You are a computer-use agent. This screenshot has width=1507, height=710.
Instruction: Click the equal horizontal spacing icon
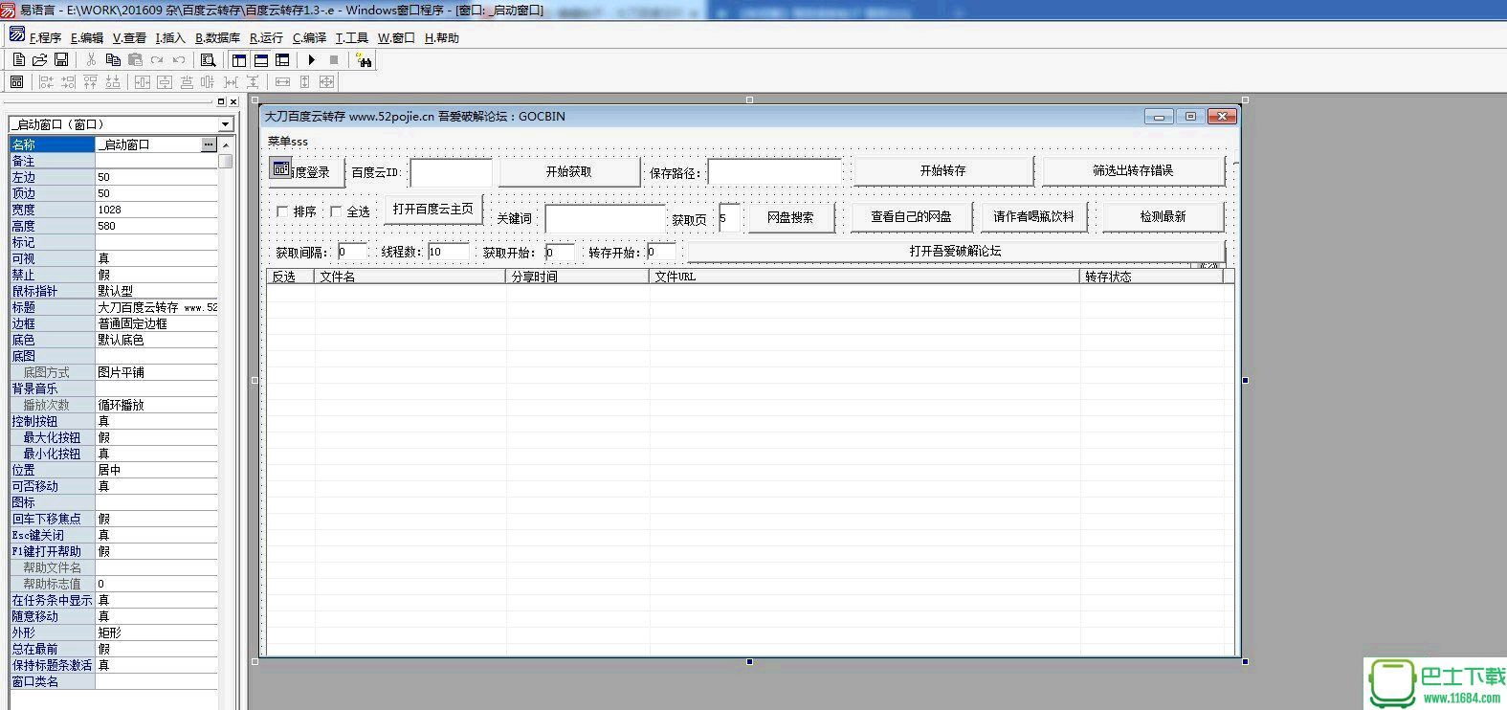pyautogui.click(x=231, y=82)
